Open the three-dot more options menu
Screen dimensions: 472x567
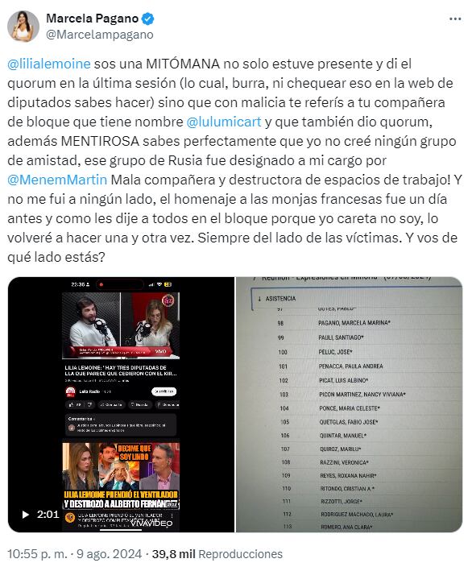(454, 19)
